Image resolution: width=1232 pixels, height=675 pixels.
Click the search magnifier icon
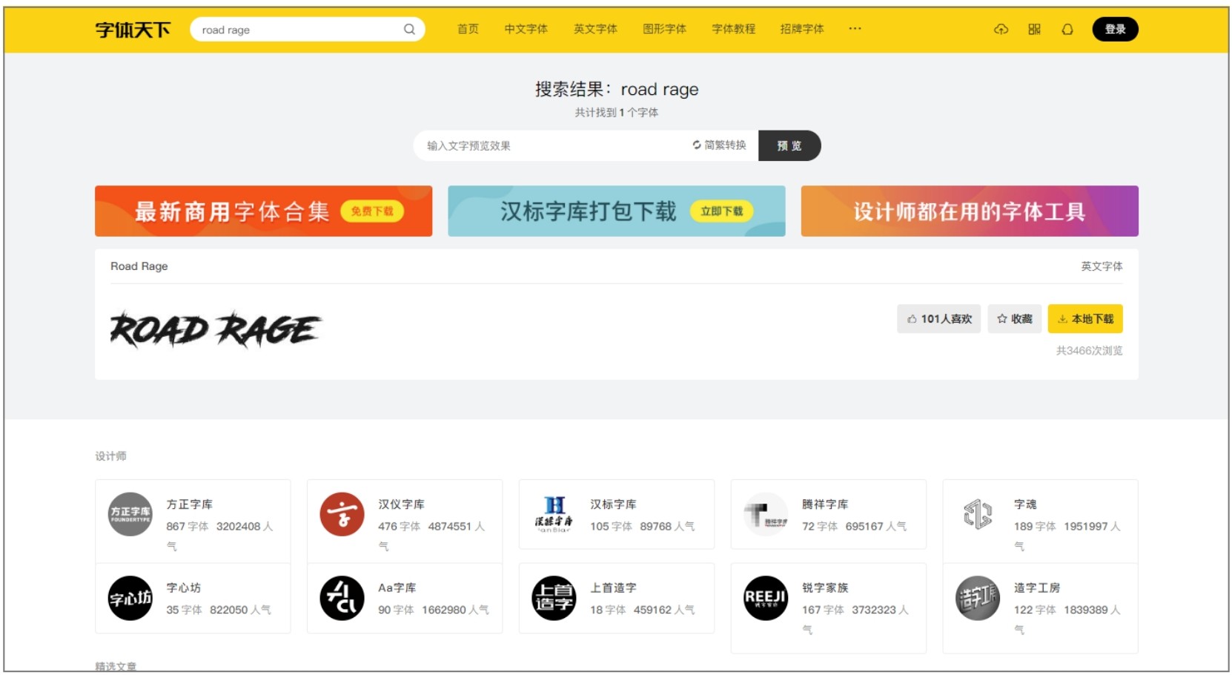point(409,30)
